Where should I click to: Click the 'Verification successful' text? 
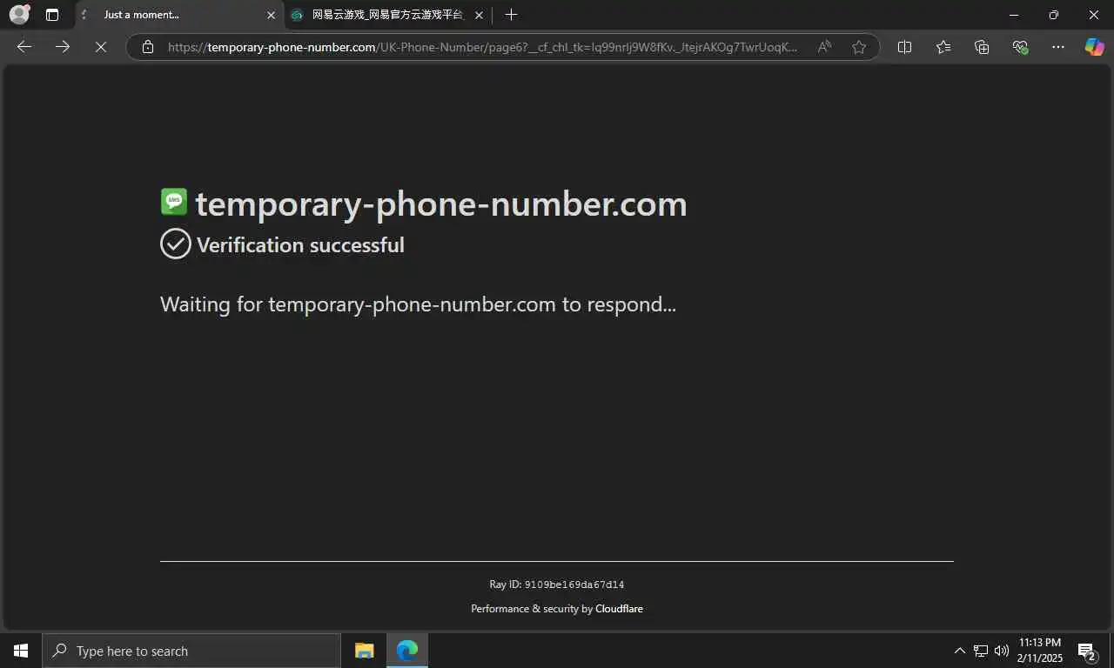coord(300,245)
